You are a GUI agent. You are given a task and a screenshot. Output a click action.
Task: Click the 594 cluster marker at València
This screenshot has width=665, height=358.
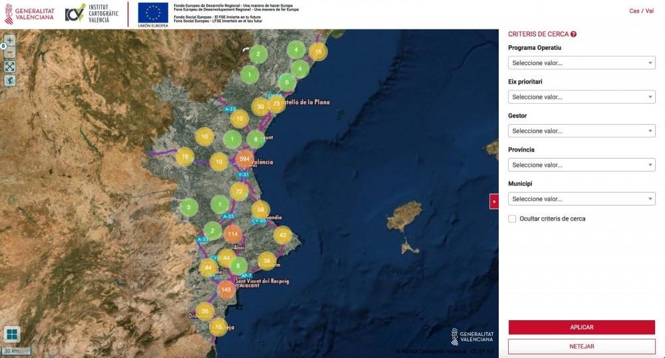[x=244, y=159]
